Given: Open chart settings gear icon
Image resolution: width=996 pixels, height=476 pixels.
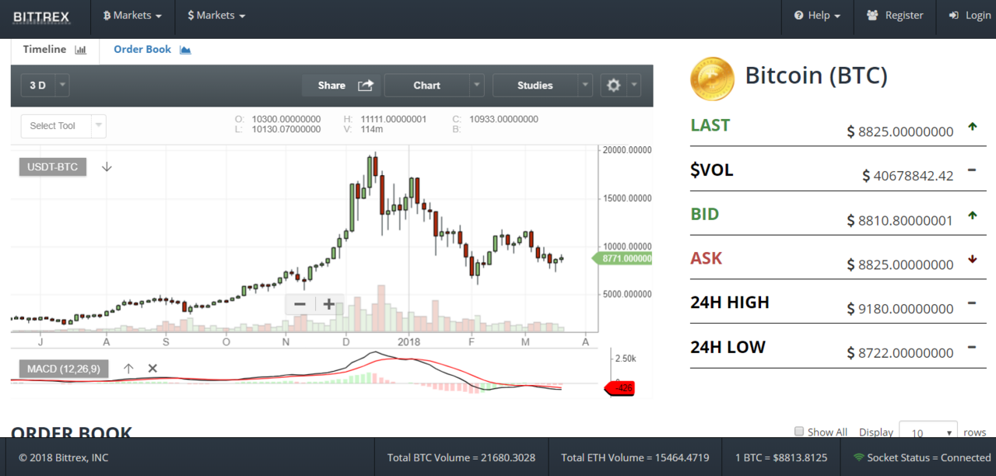Looking at the screenshot, I should coord(613,86).
